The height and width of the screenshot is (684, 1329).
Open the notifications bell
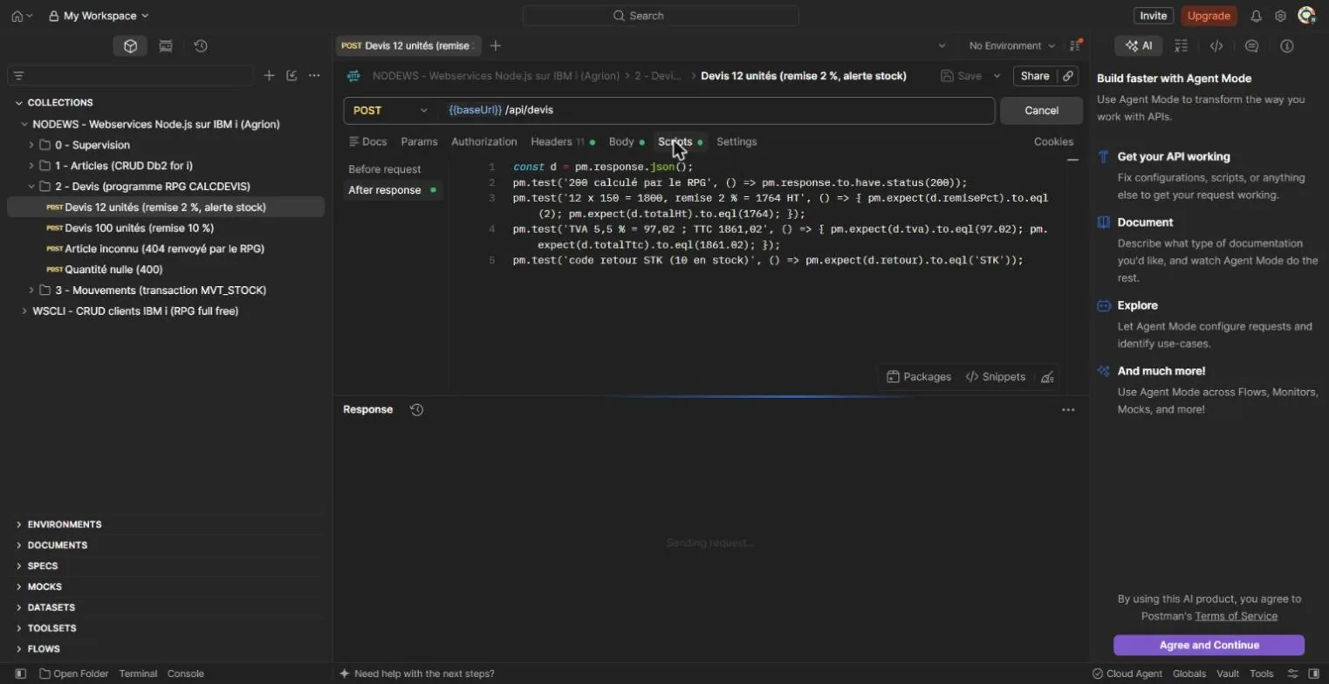[1257, 16]
